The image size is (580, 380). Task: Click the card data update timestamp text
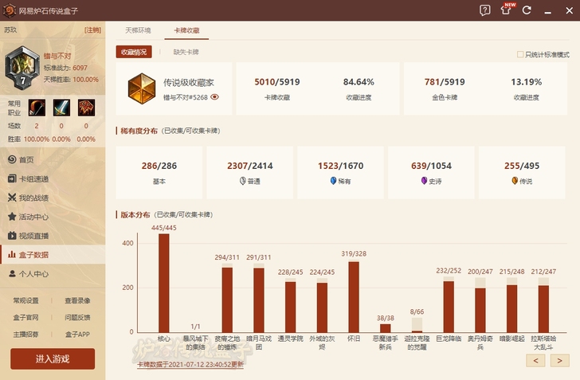tap(190, 364)
